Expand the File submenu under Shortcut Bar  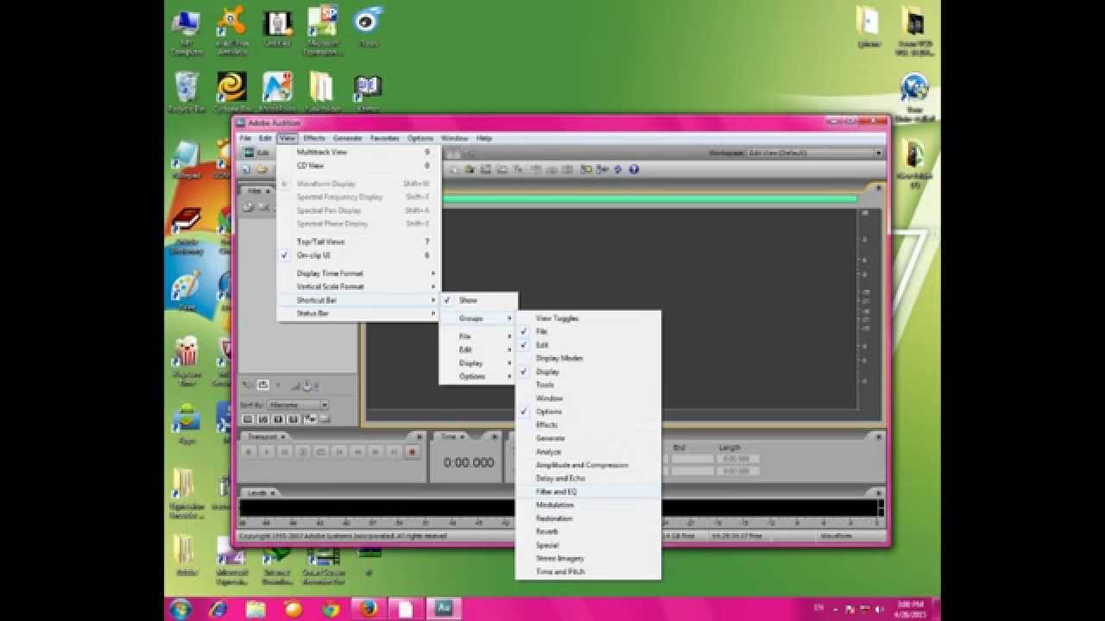pyautogui.click(x=478, y=336)
